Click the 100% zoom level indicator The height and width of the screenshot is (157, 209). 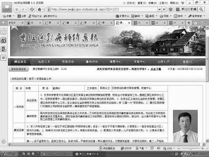(x=168, y=149)
